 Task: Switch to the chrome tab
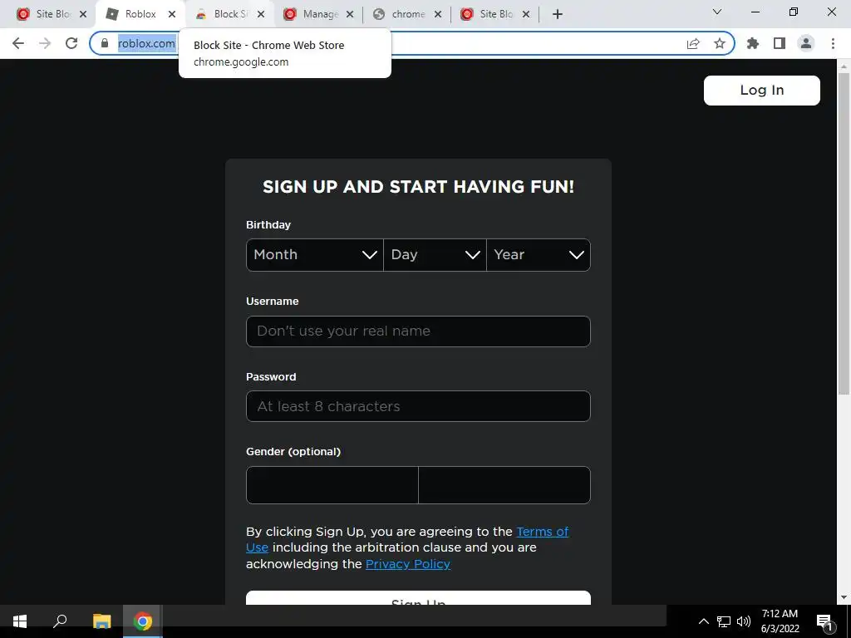coord(408,14)
